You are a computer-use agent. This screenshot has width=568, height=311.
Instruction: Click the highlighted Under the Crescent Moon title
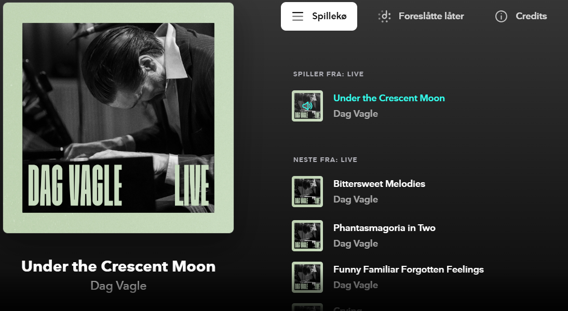pyautogui.click(x=389, y=98)
